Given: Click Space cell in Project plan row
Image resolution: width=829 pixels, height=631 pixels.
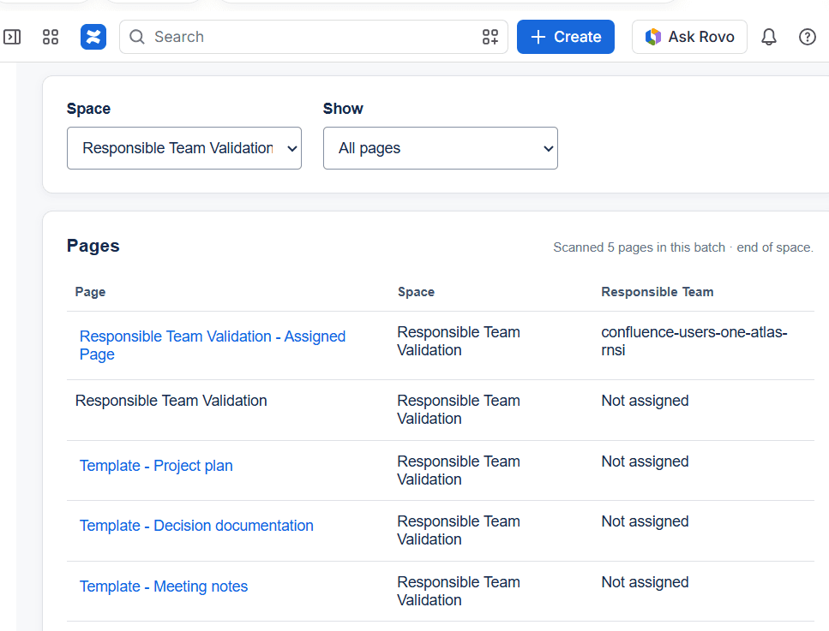Looking at the screenshot, I should click(459, 471).
